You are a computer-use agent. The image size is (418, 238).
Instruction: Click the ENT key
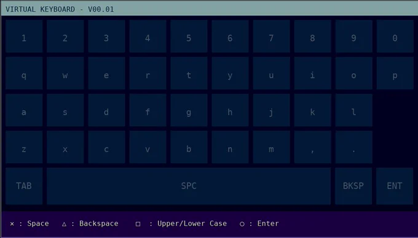click(395, 186)
